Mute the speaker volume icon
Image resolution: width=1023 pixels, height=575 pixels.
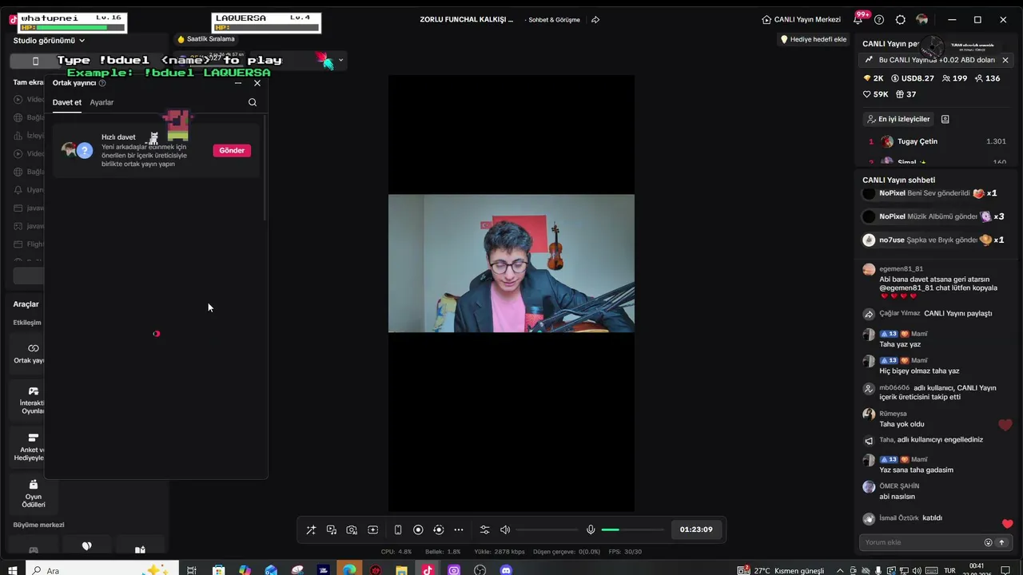505,529
